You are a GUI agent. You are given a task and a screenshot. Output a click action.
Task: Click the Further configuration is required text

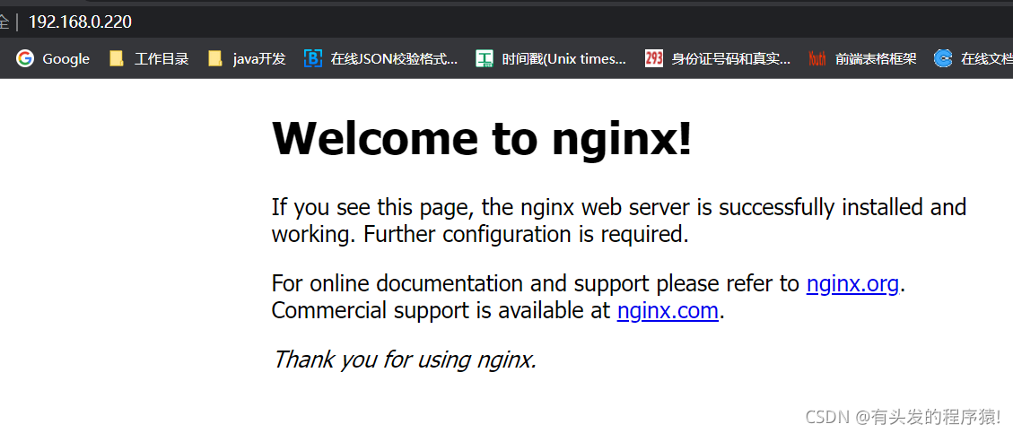pos(527,235)
